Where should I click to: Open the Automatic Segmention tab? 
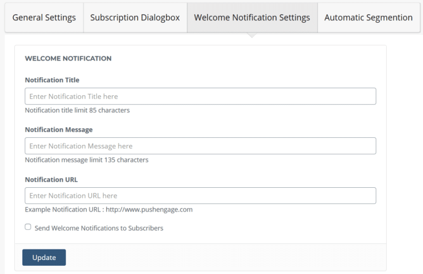[368, 17]
